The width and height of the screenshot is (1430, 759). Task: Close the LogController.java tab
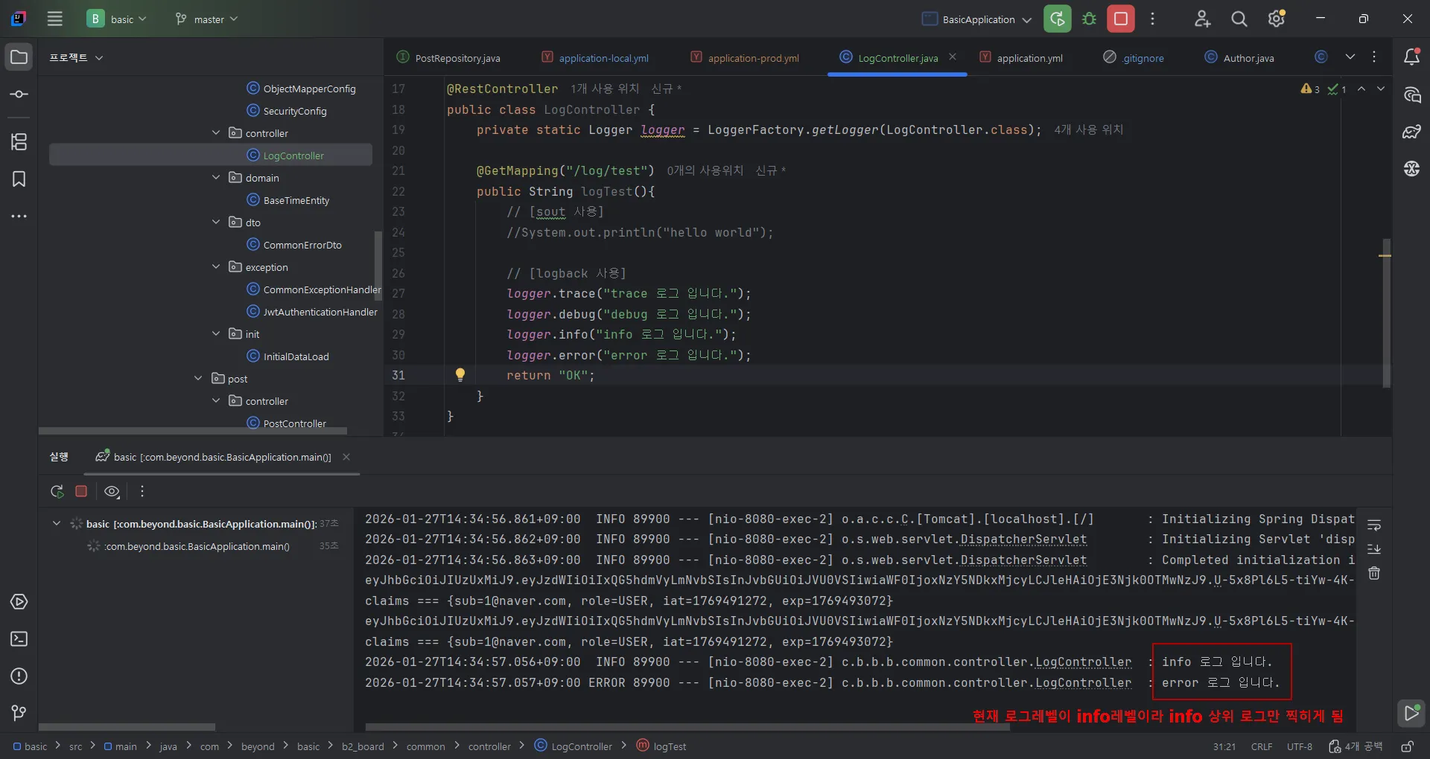coord(953,57)
